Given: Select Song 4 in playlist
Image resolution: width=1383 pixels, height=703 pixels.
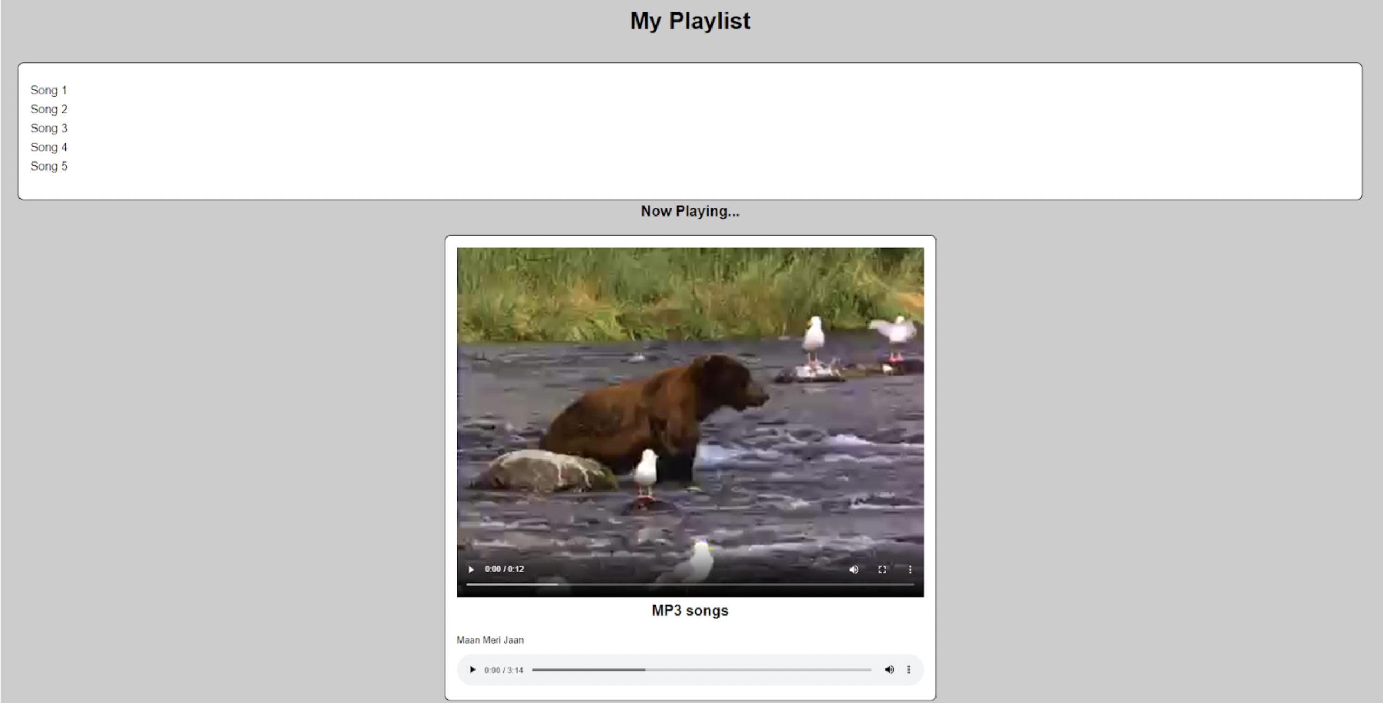Looking at the screenshot, I should click(49, 147).
